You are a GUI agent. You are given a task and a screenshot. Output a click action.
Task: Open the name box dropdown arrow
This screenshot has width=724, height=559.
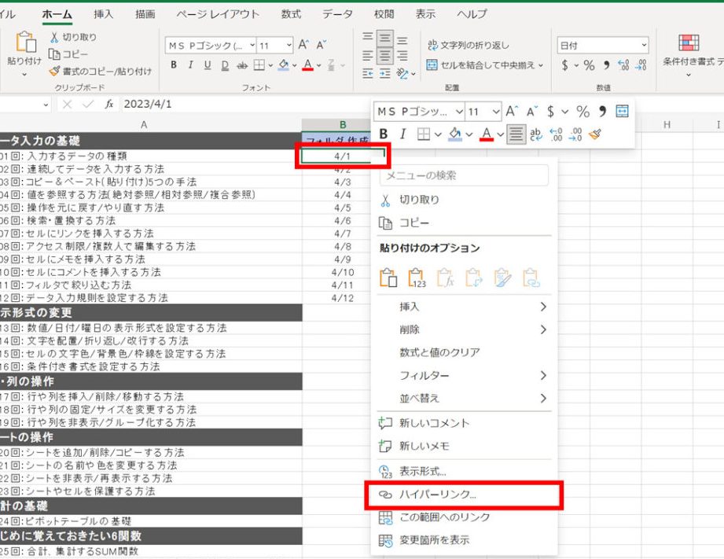pyautogui.click(x=46, y=105)
